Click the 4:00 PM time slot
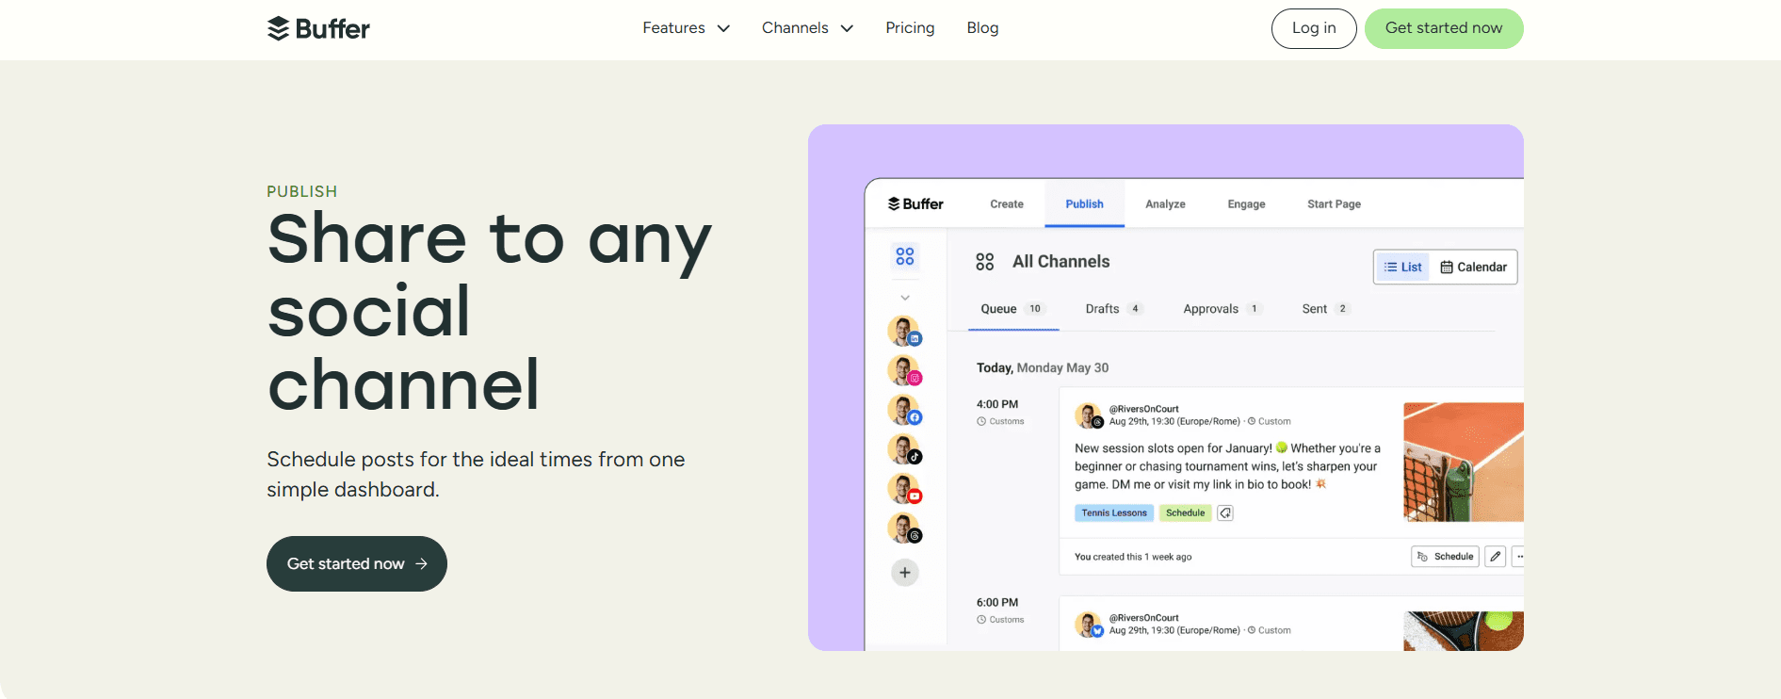The width and height of the screenshot is (1781, 699). [997, 404]
